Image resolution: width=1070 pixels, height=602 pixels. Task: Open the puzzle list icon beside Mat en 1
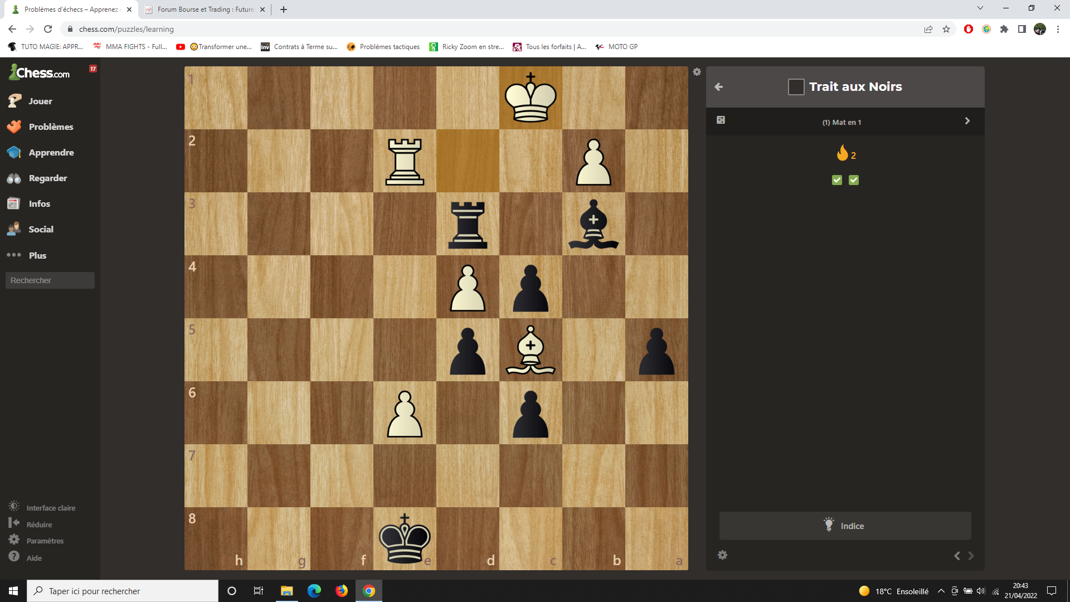(721, 120)
